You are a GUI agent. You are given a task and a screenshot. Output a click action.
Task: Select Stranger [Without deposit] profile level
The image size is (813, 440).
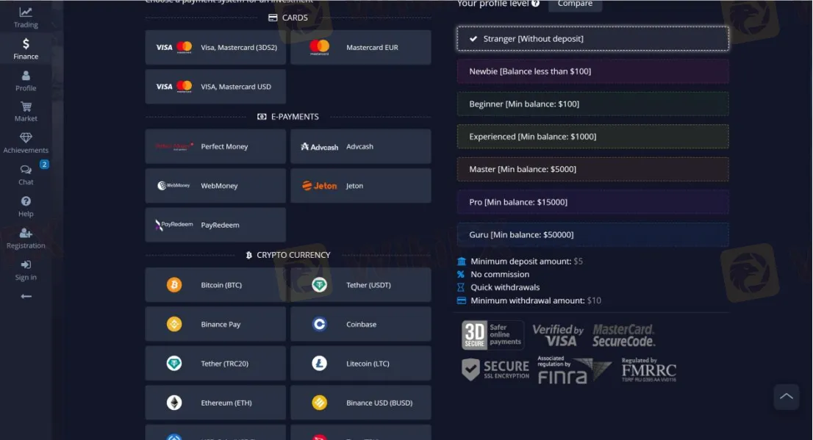[592, 38]
